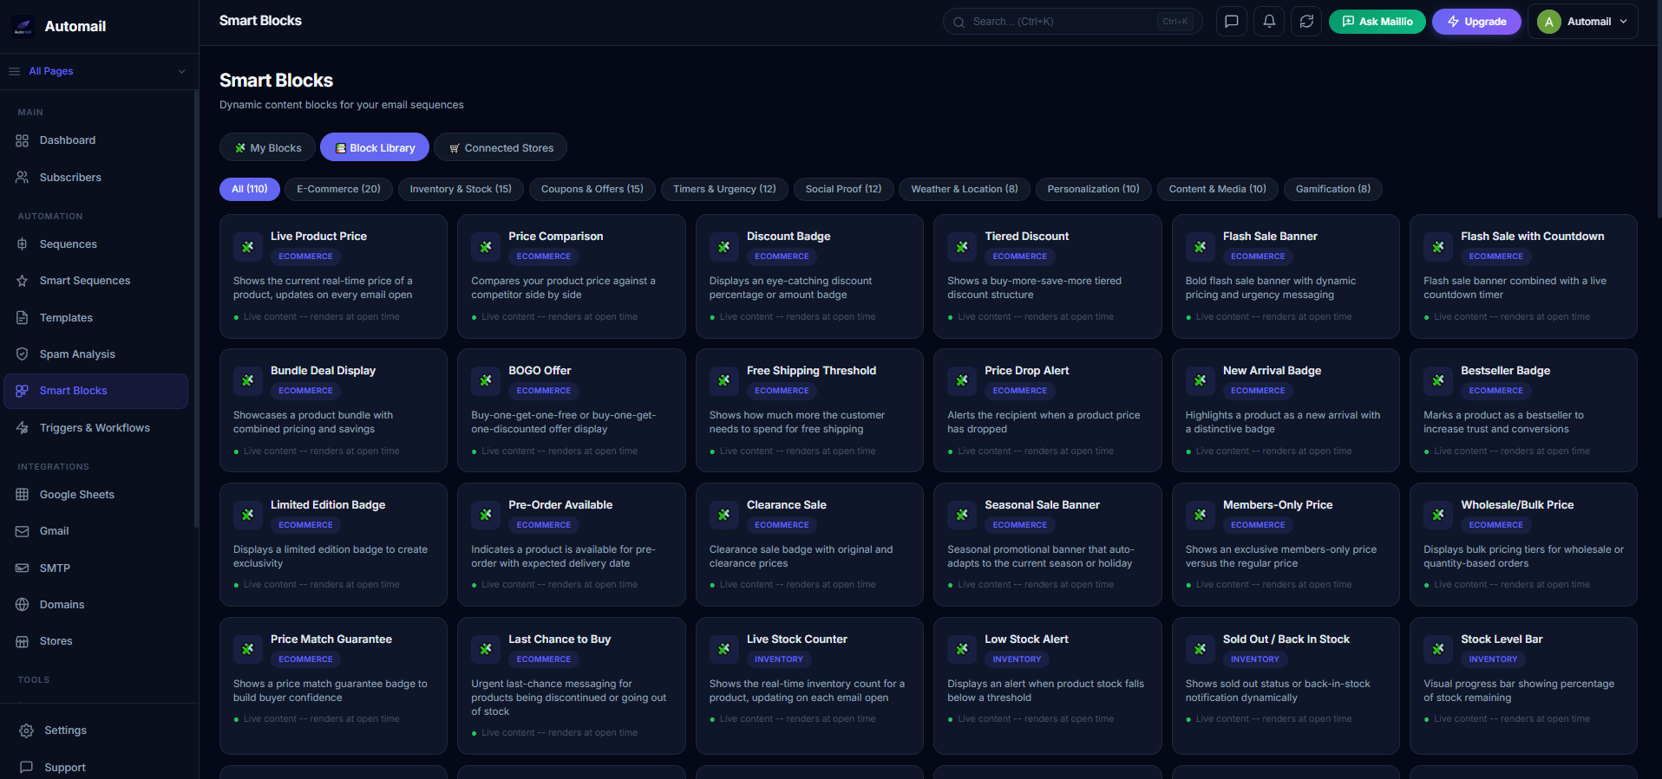Click the Price Match Guarantee title
This screenshot has width=1662, height=779.
pyautogui.click(x=331, y=639)
